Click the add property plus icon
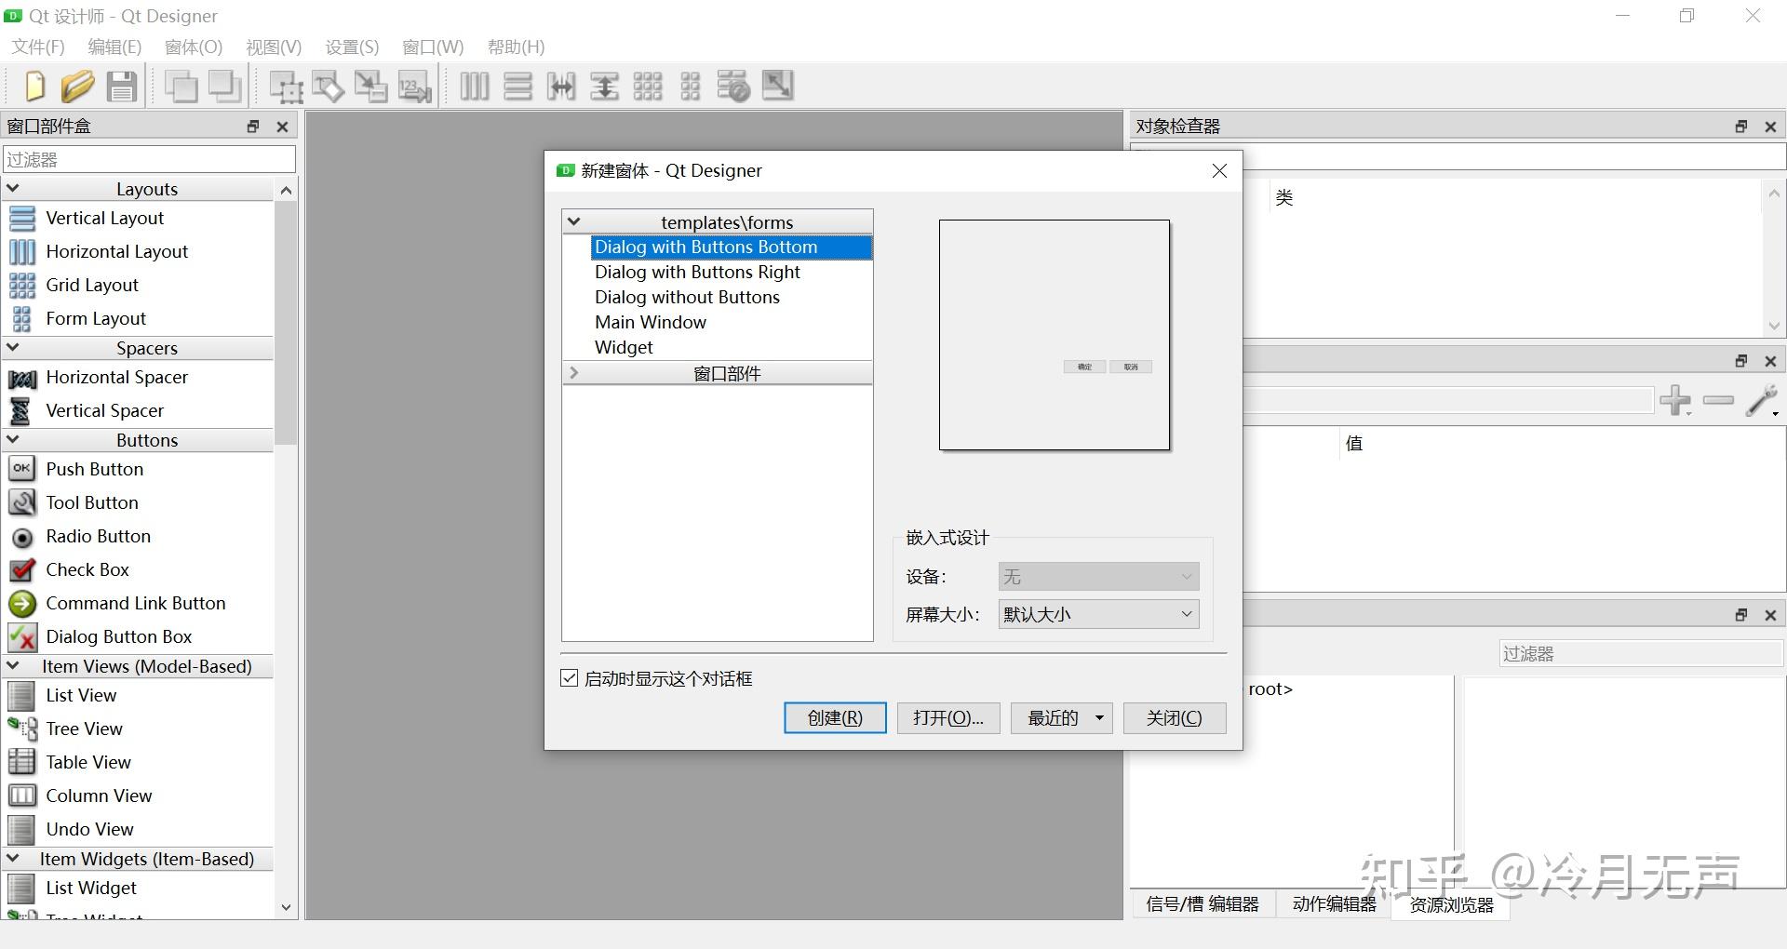The height and width of the screenshot is (949, 1787). tap(1676, 401)
